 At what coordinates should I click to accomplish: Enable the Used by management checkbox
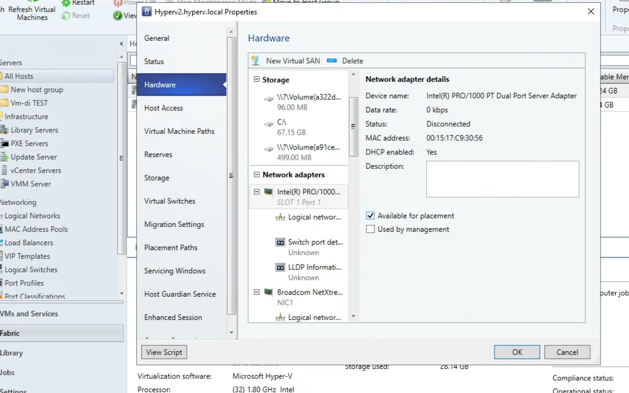click(x=370, y=229)
